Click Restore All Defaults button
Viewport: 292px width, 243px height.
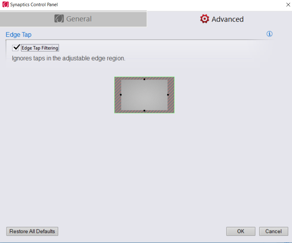32,231
